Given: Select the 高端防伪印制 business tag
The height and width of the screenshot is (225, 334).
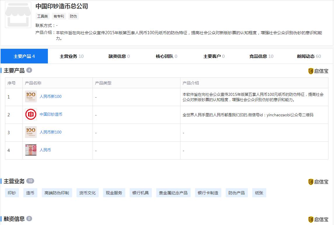Looking at the screenshot, I should (57, 193).
